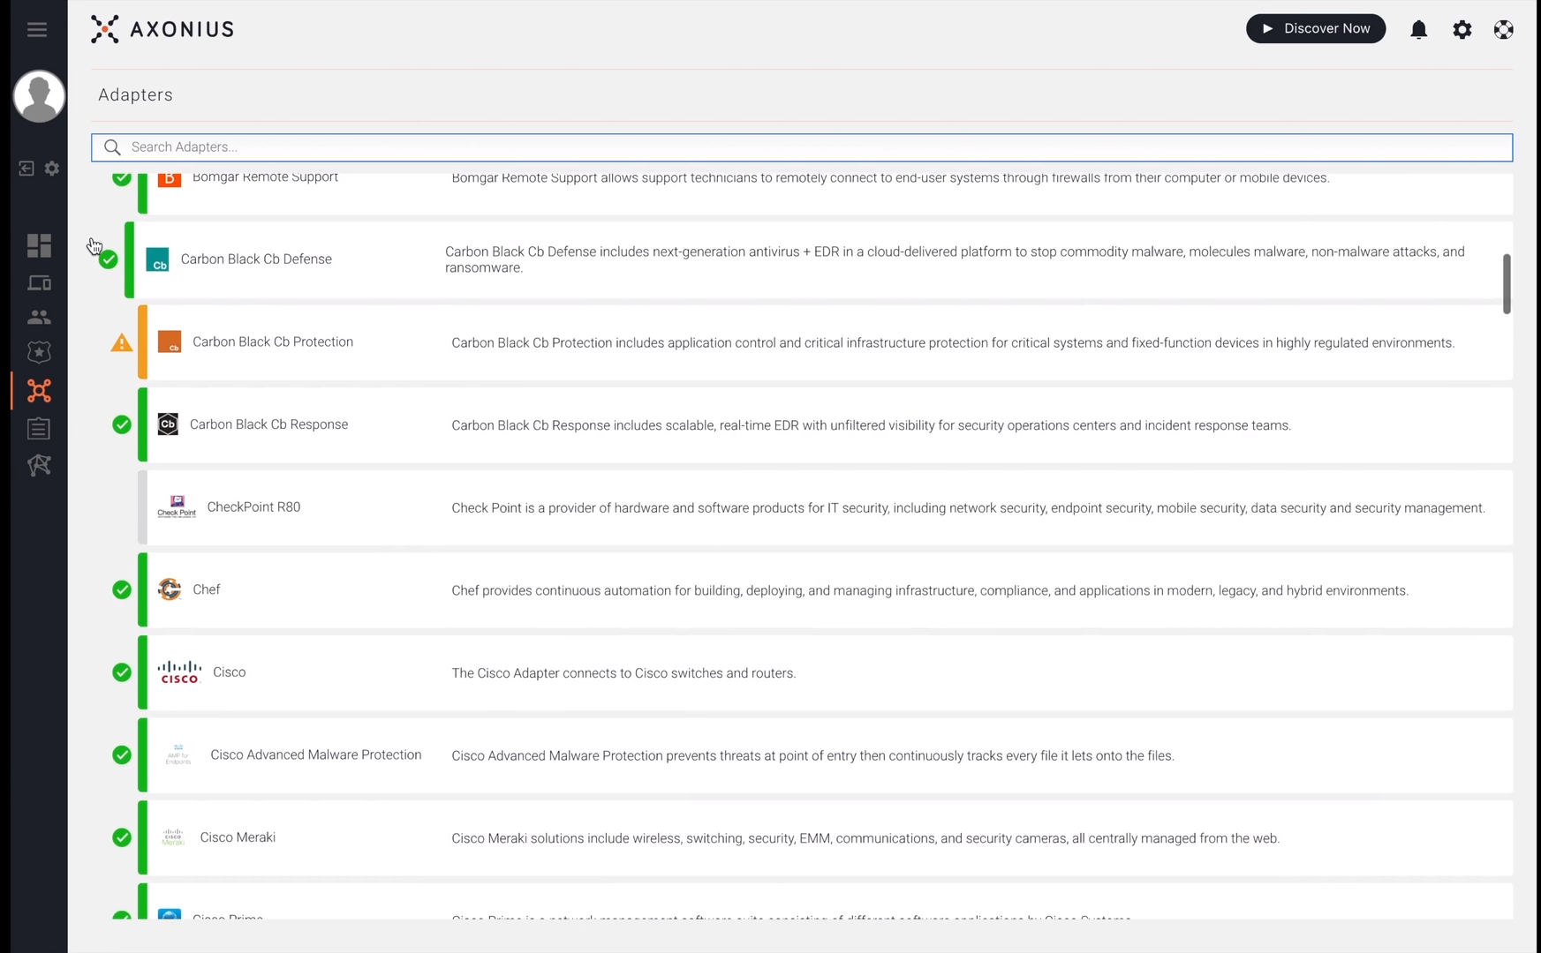Open the Cisco adapter name

230,672
